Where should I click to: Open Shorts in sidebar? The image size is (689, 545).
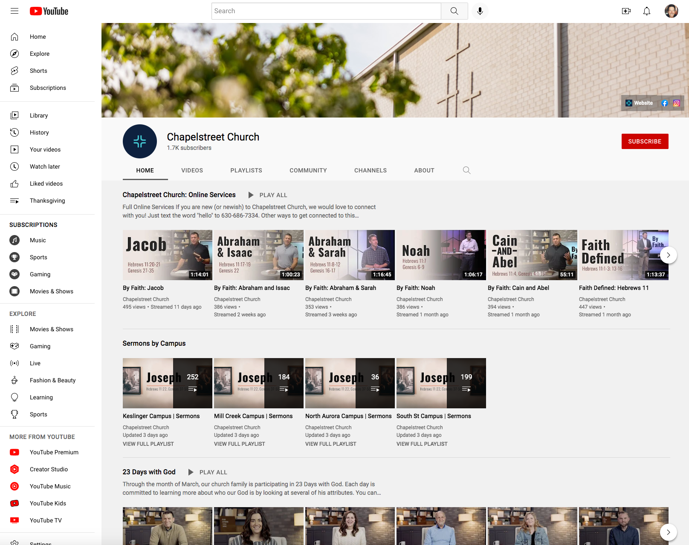47,71
